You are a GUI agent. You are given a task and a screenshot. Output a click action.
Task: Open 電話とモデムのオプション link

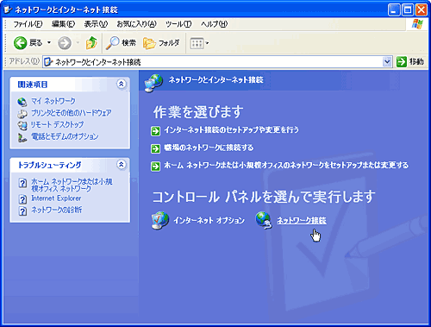(x=65, y=136)
